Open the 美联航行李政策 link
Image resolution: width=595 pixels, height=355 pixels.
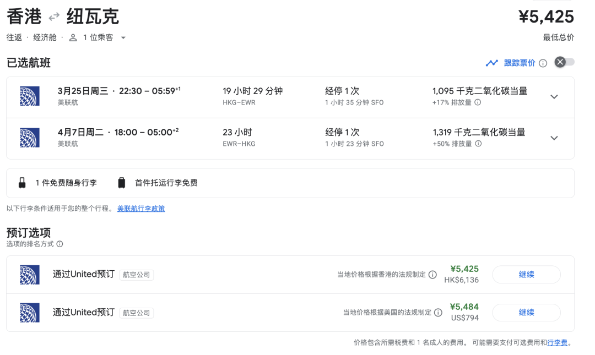(141, 209)
